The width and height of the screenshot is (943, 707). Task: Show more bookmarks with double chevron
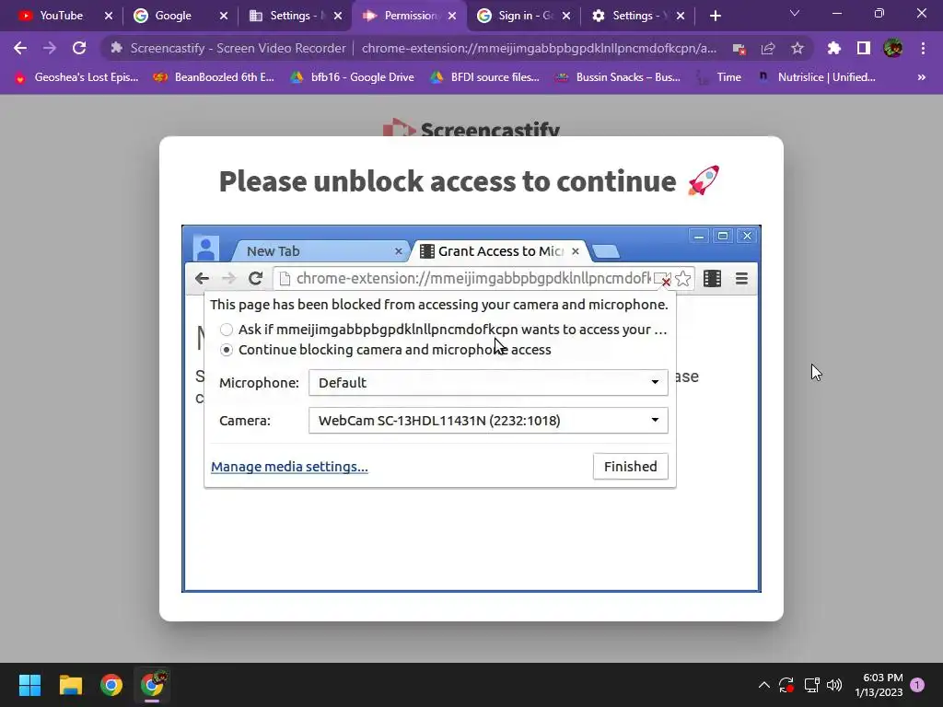click(921, 77)
